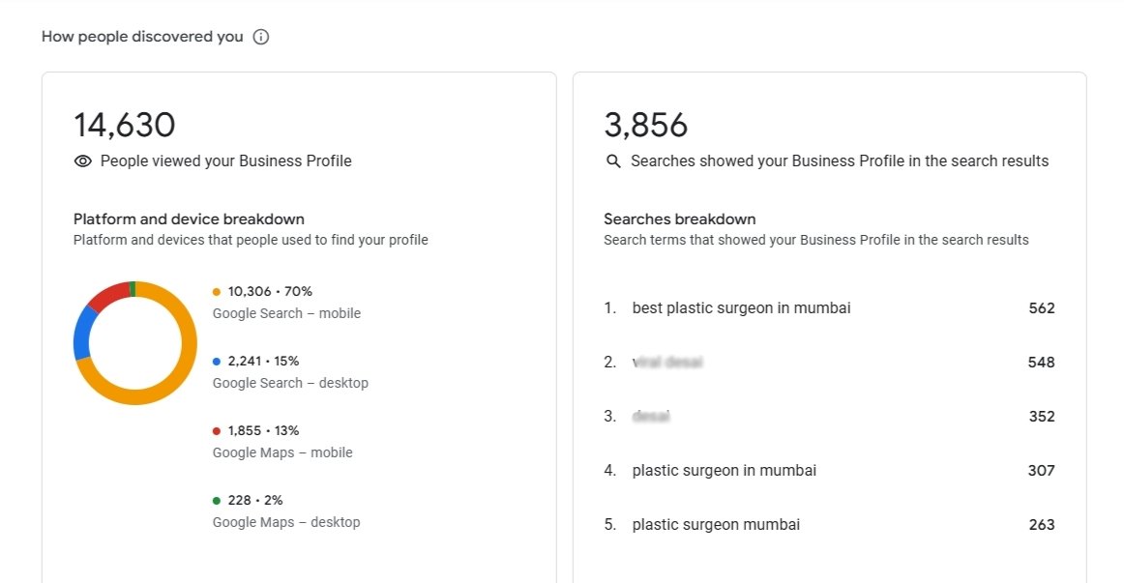Click the eye icon next to profile views
Image resolution: width=1124 pixels, height=583 pixels.
pyautogui.click(x=83, y=161)
